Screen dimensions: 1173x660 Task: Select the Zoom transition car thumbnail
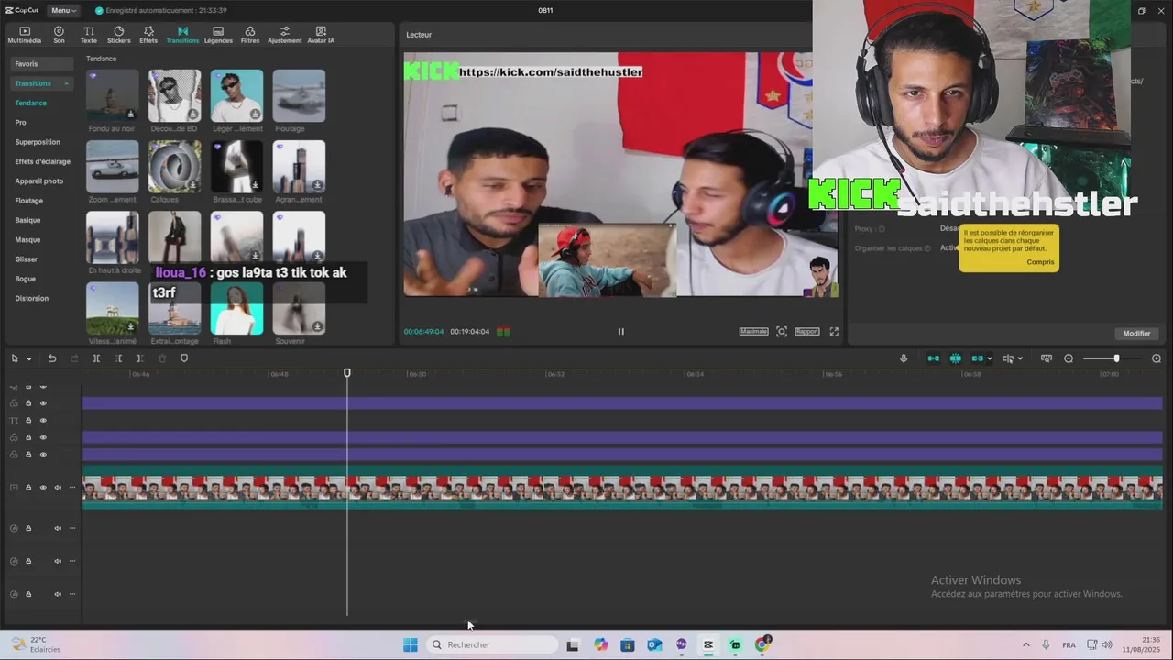[113, 167]
